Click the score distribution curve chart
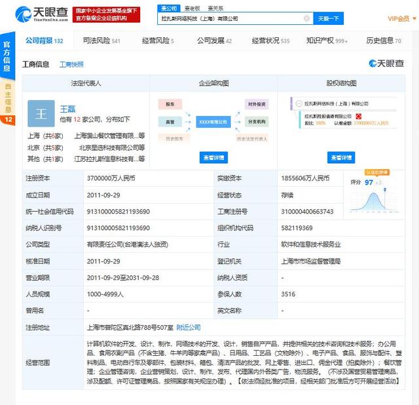 point(374,201)
